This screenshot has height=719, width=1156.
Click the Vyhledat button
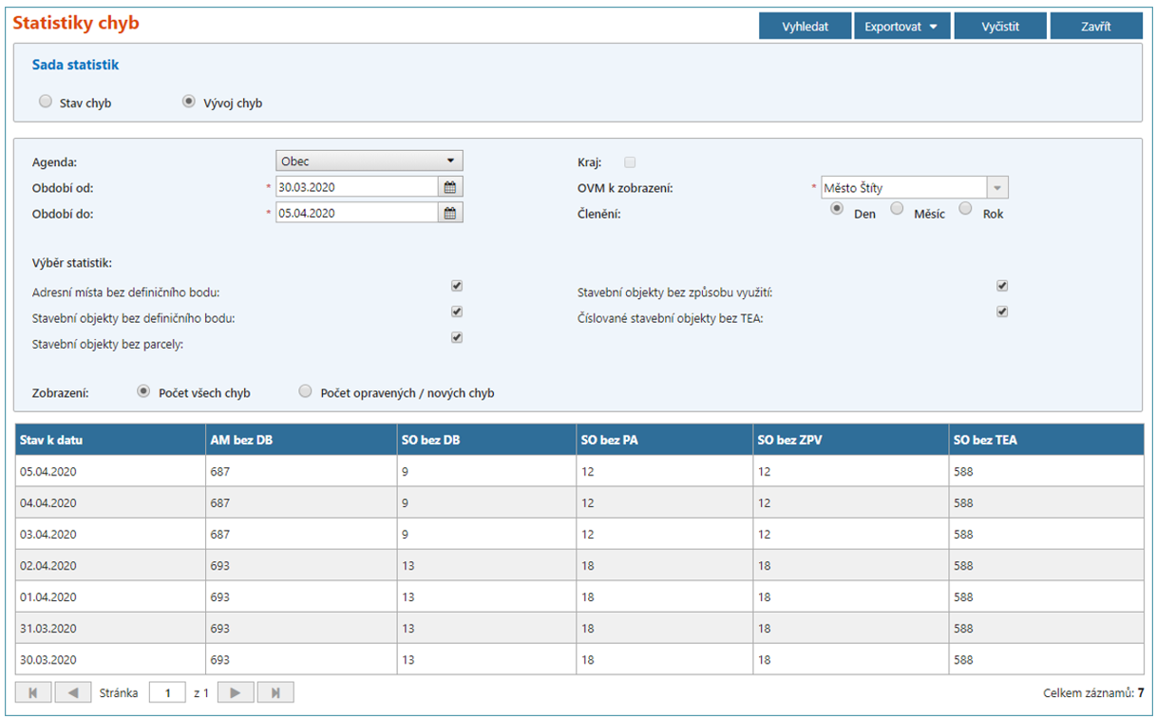point(805,27)
